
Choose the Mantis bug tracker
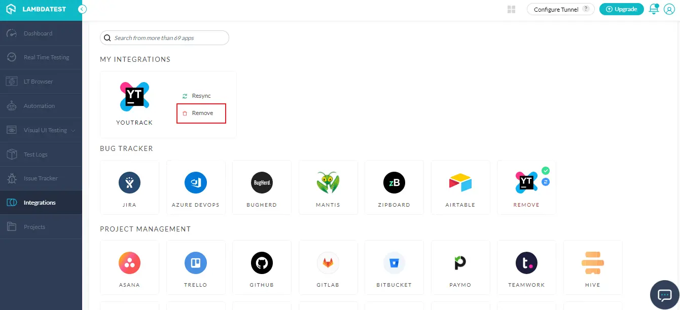[328, 183]
